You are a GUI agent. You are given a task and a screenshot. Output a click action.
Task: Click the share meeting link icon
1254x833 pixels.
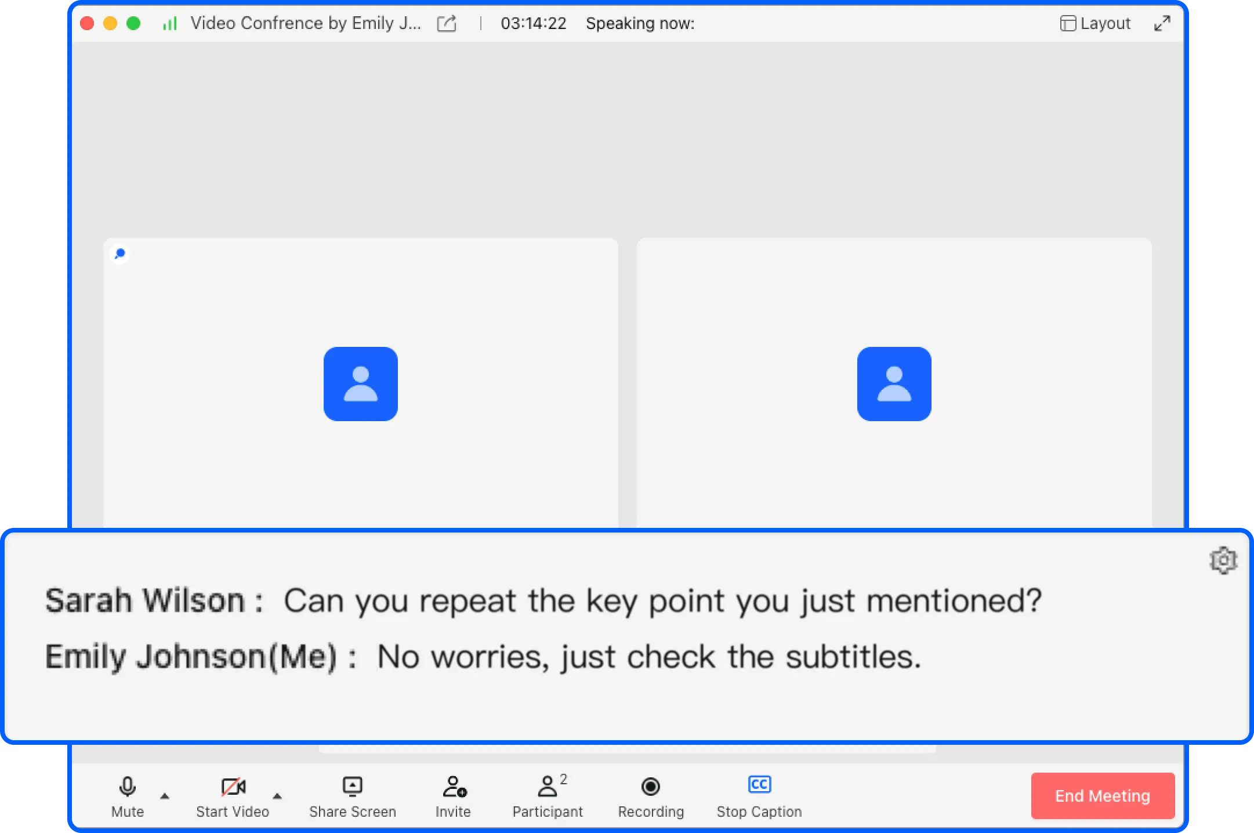pos(446,23)
